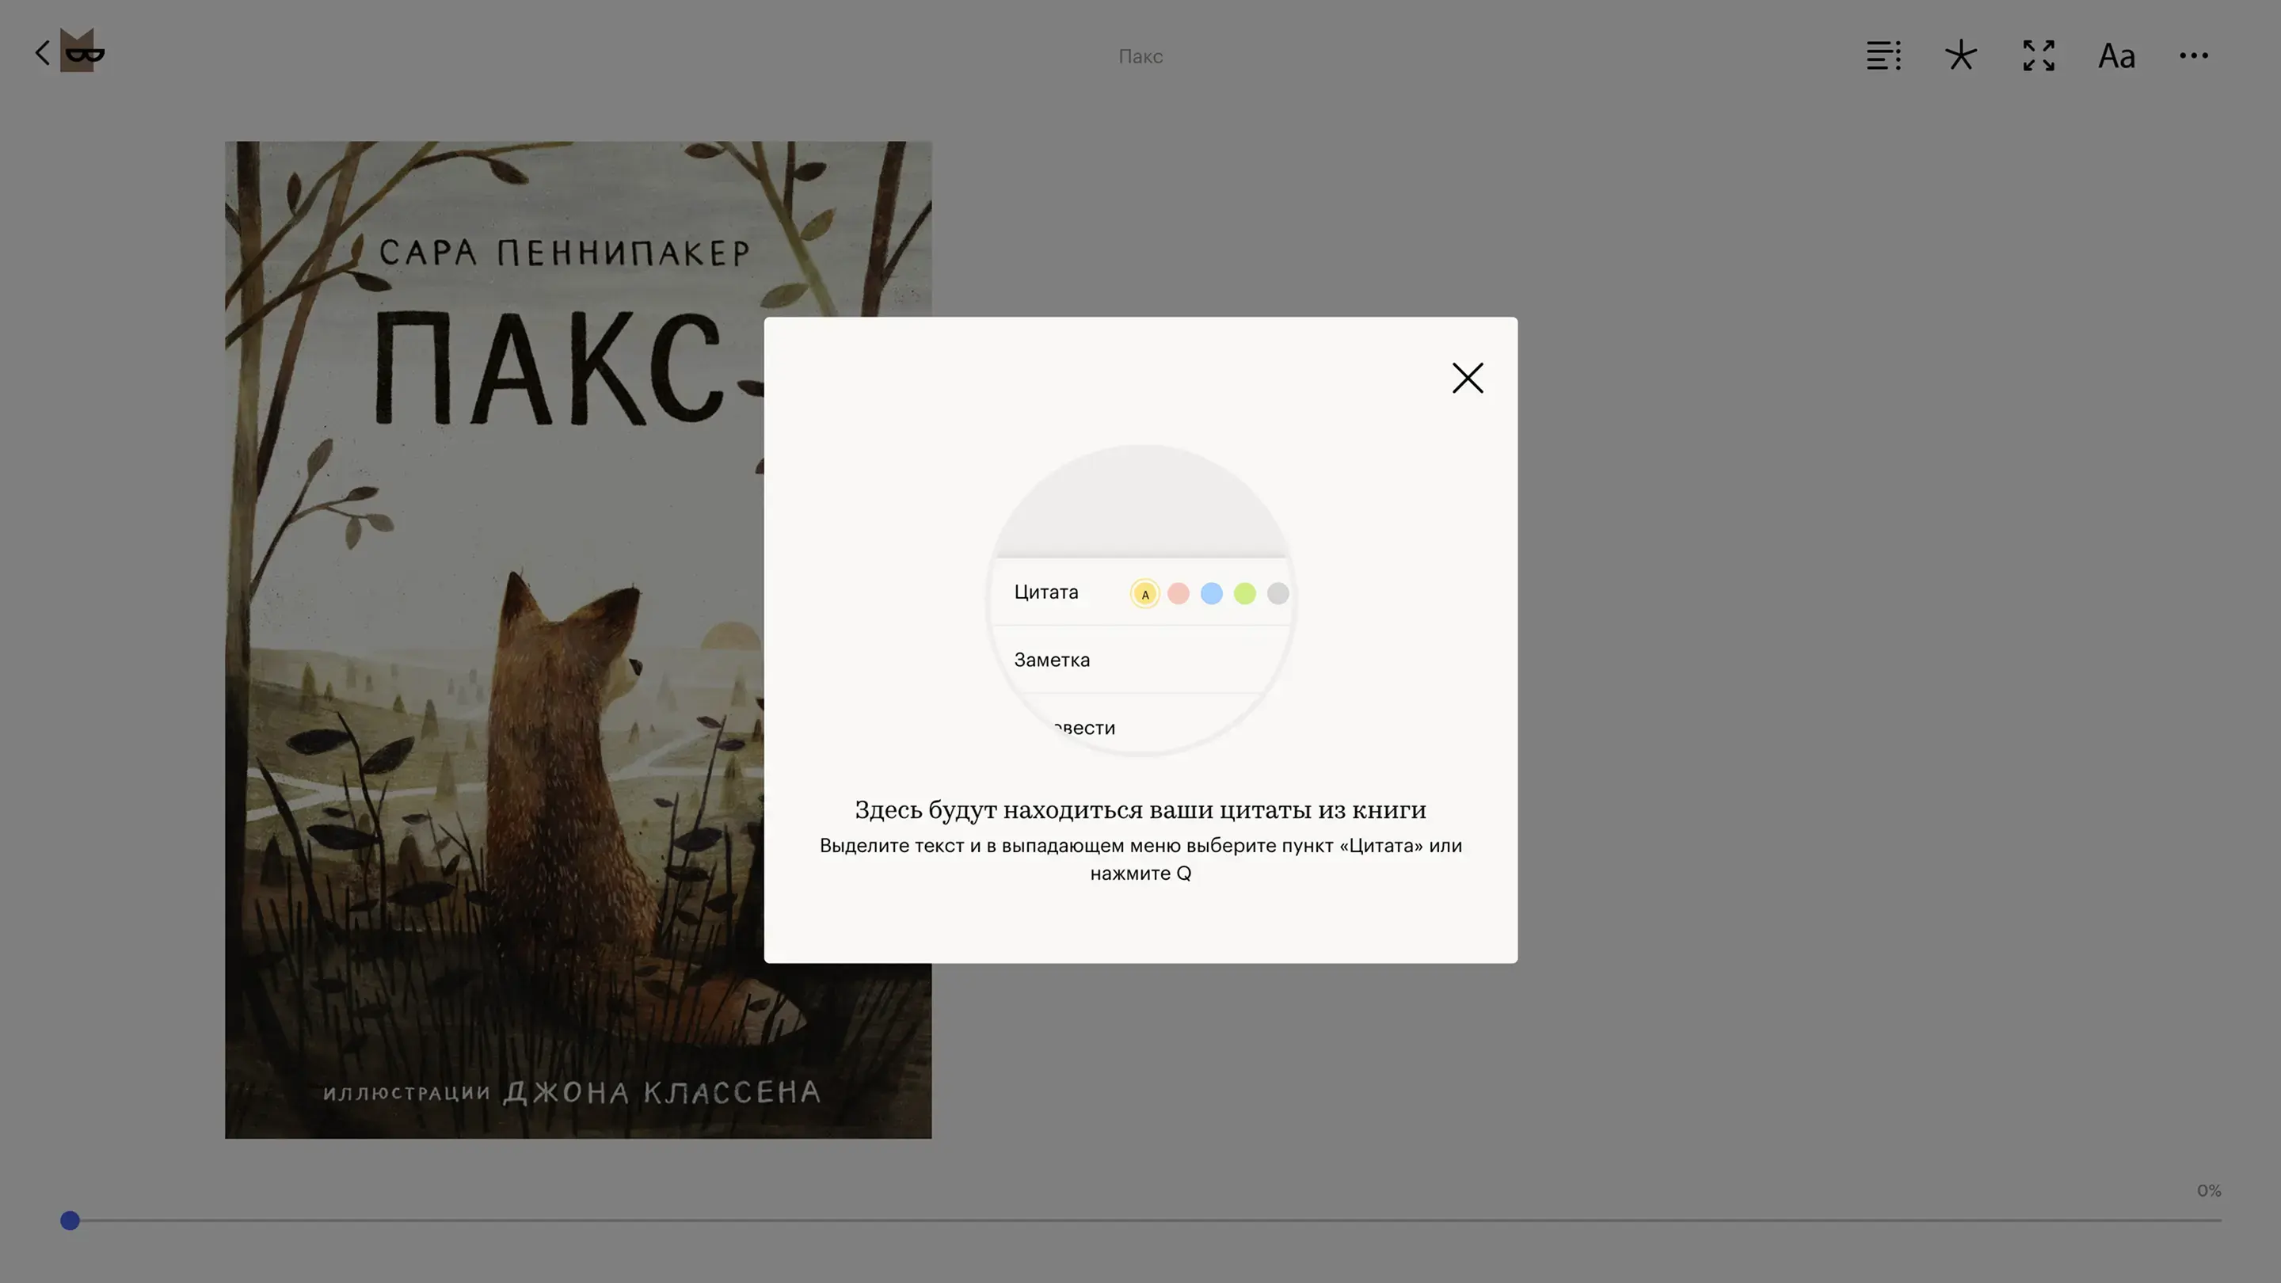
Task: Click the Пакс title in the header
Action: tap(1140, 57)
